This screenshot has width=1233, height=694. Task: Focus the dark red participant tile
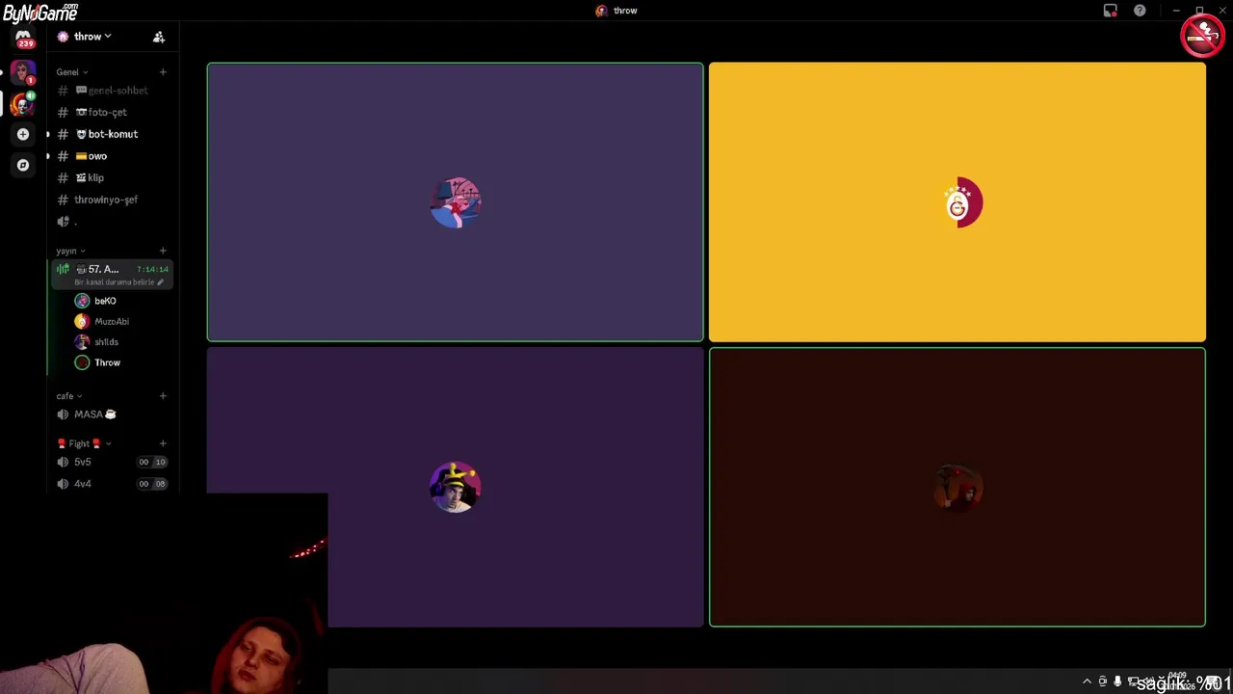click(957, 487)
